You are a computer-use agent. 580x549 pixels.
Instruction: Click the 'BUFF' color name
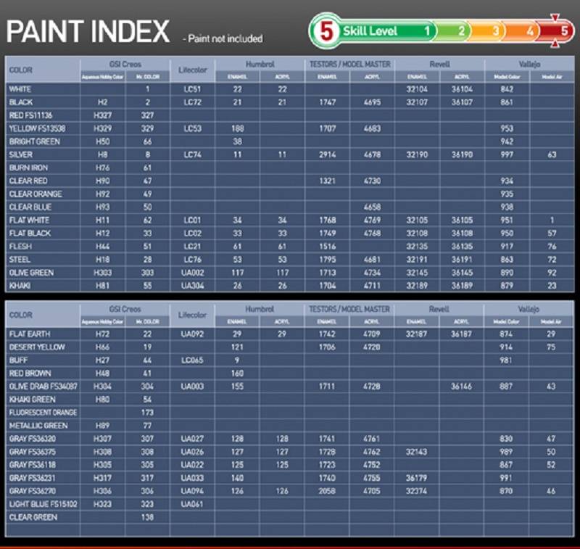pyautogui.click(x=19, y=360)
